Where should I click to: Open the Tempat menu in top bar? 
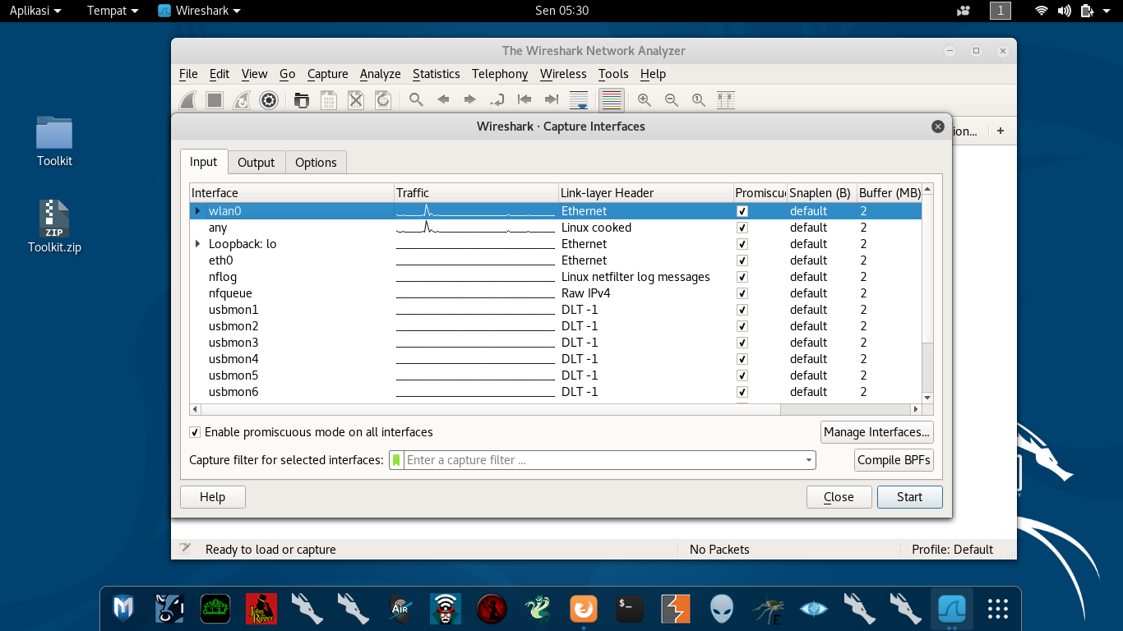click(113, 11)
